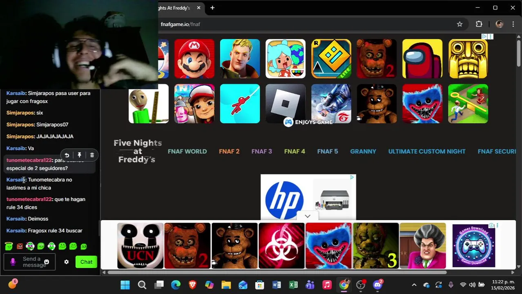Click the Karsaib name on the Deimoss message
Screen dimensions: 522x294
pyautogui.click(x=16, y=219)
